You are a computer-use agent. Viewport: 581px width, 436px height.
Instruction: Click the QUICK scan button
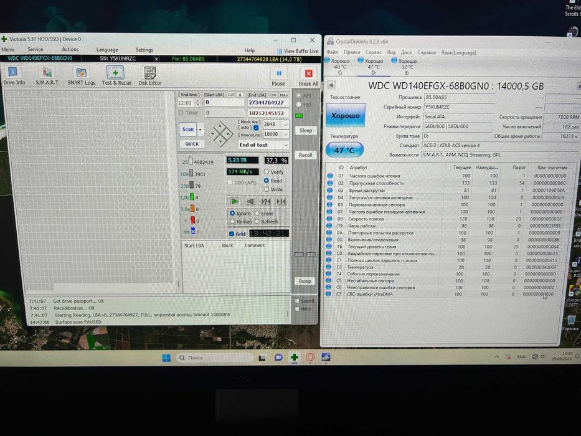(x=192, y=144)
